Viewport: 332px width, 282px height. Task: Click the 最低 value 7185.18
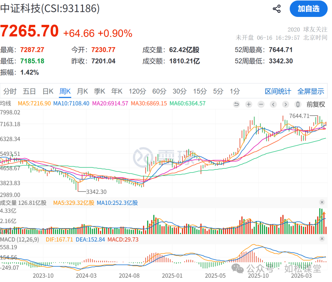point(32,61)
